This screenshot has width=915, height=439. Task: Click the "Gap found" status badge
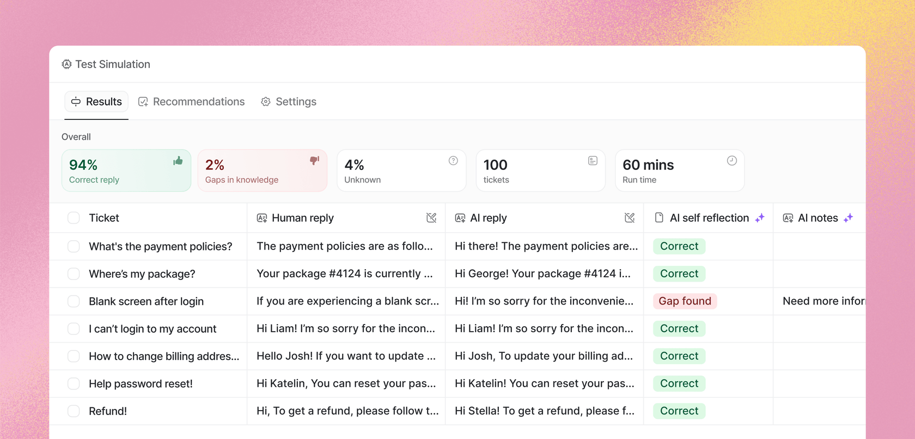(x=685, y=301)
